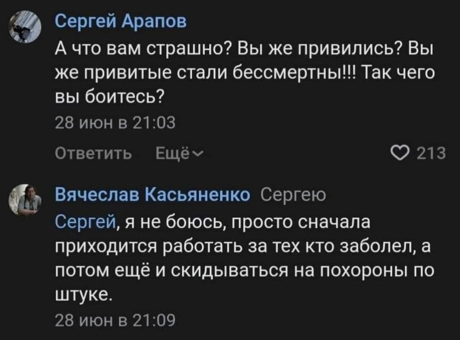460x340 pixels.
Task: Click the Сергею reply-to label
Action: (x=293, y=195)
